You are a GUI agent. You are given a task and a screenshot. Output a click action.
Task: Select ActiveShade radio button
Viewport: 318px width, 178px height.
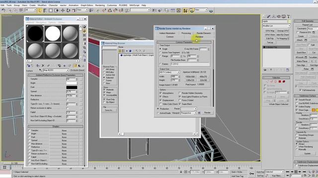[x=158, y=113]
